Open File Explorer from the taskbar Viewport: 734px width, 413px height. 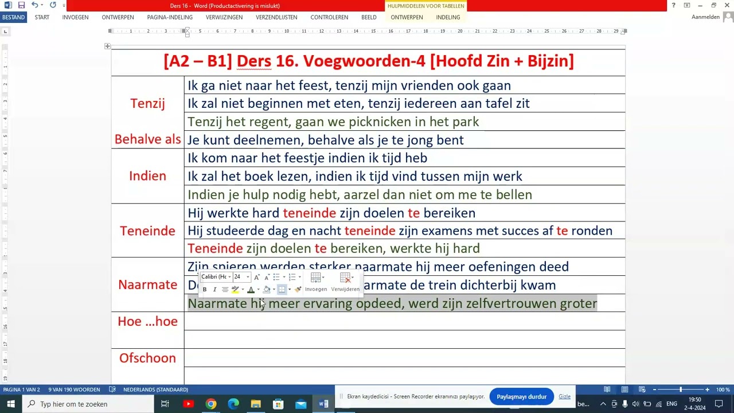pyautogui.click(x=256, y=404)
